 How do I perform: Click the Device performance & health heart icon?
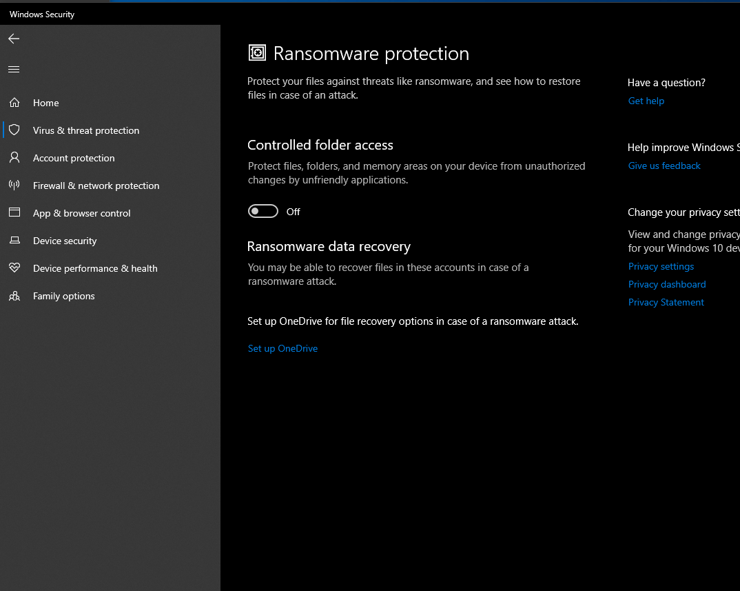[x=14, y=268]
